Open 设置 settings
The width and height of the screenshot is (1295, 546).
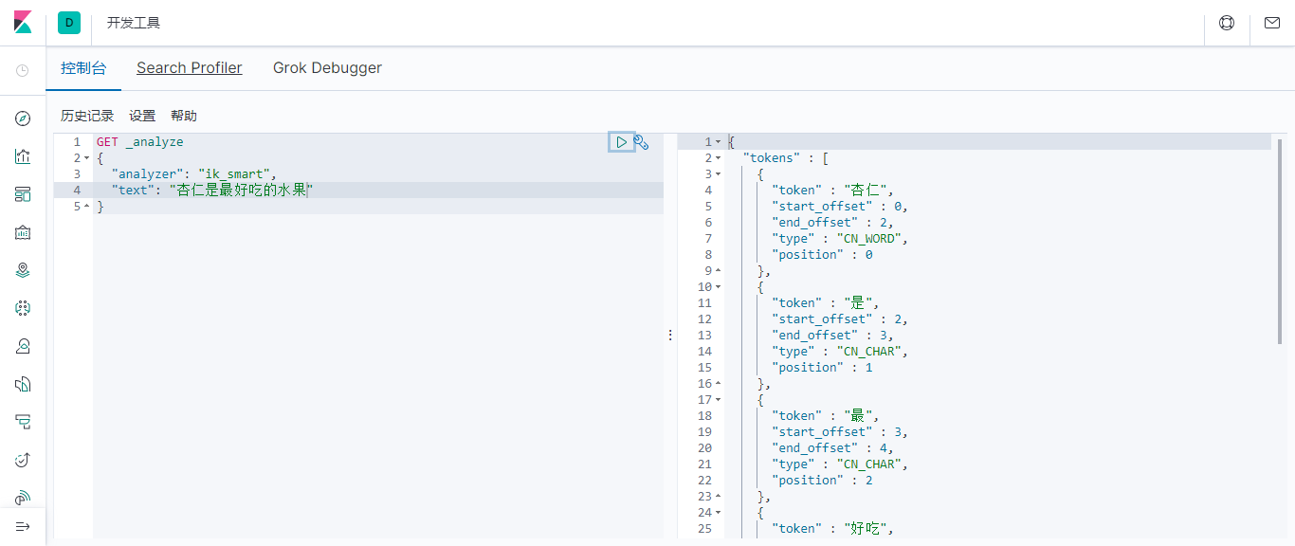142,116
